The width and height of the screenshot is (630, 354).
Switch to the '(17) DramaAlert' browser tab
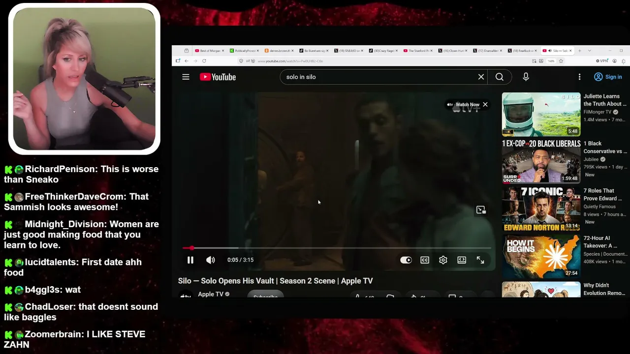click(488, 51)
